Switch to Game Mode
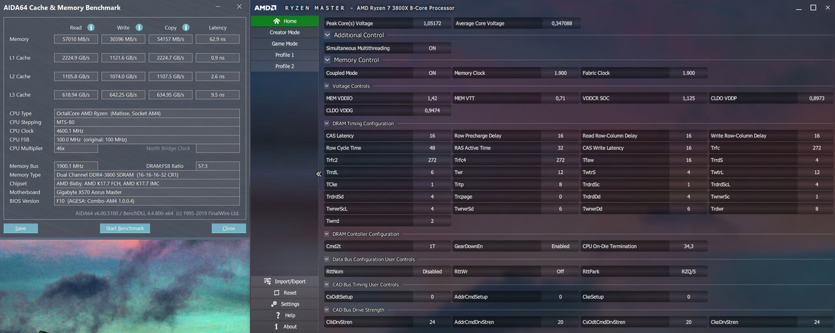This screenshot has height=333, width=835. (x=284, y=44)
